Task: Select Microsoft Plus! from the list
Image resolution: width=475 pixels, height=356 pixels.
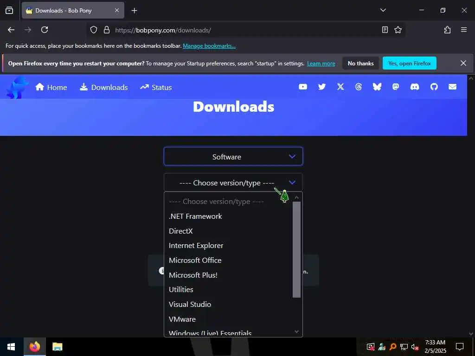Action: [x=229, y=275]
